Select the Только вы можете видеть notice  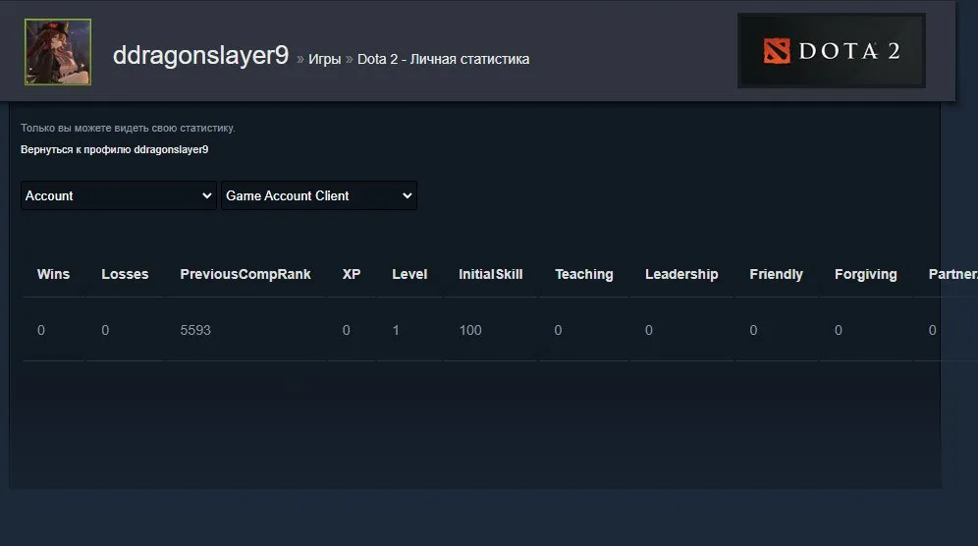tap(128, 128)
